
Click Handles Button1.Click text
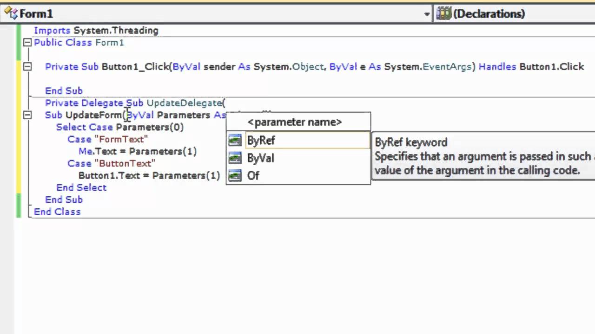point(531,66)
